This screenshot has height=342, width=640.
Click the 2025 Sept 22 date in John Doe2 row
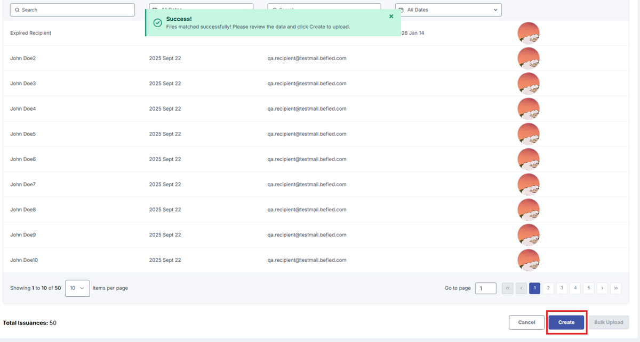(165, 58)
